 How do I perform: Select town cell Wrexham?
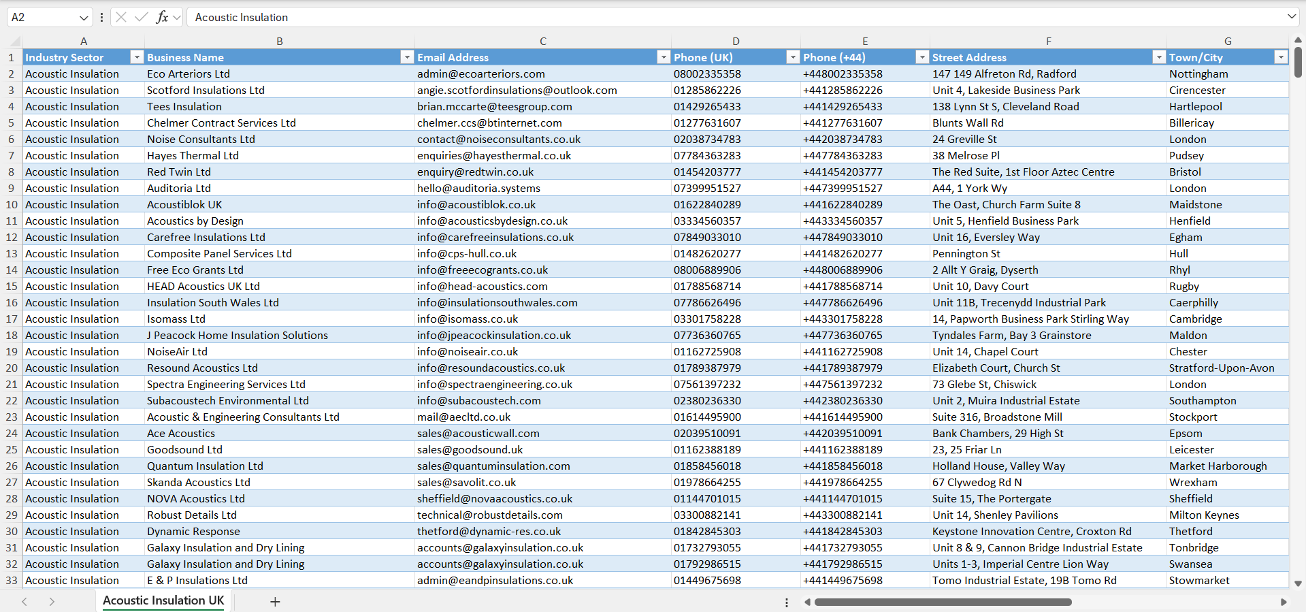click(x=1228, y=482)
